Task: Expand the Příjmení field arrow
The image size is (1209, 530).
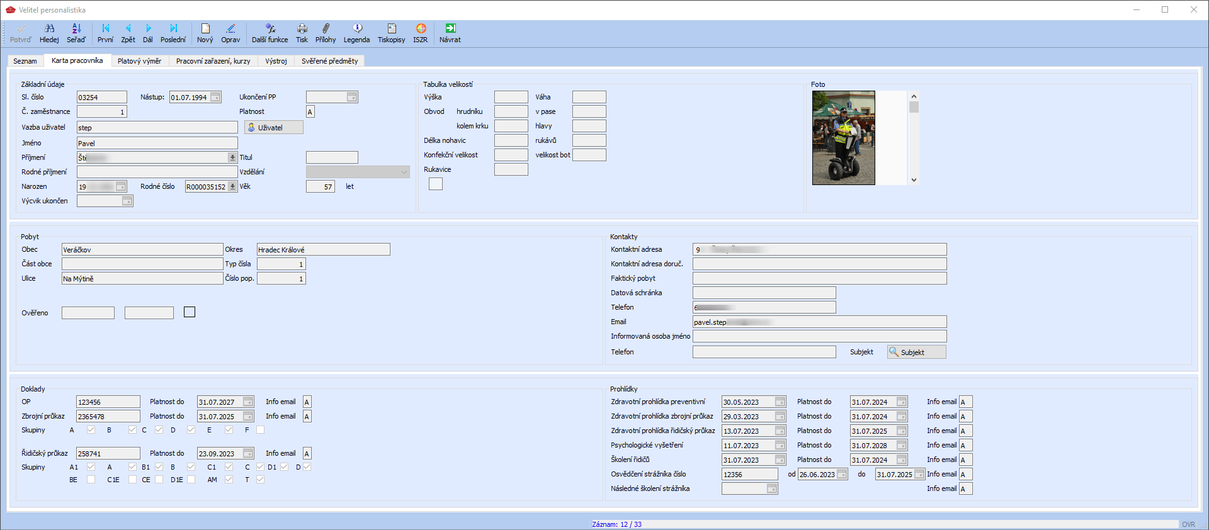Action: tap(232, 157)
